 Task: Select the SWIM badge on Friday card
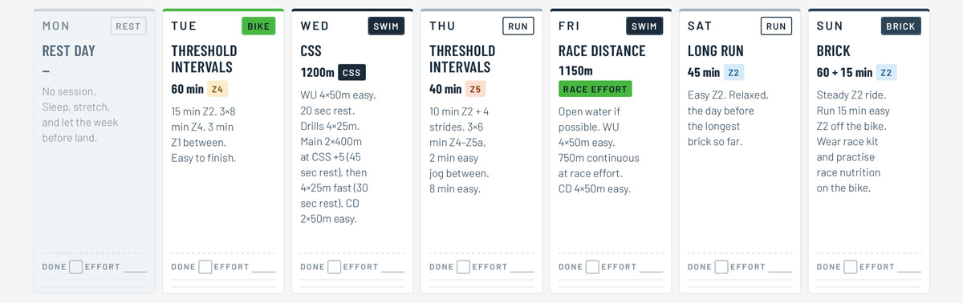[x=645, y=26]
